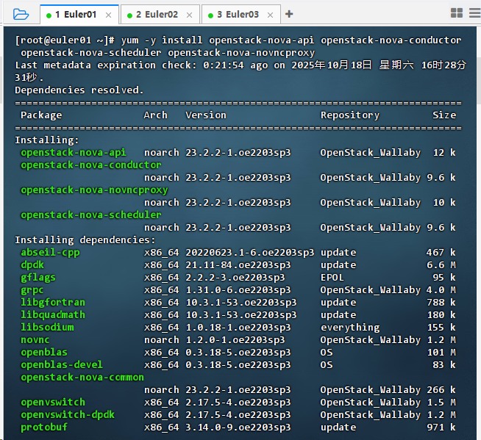Click the openstack-nova-scheduler package name in the install list

coord(90,215)
